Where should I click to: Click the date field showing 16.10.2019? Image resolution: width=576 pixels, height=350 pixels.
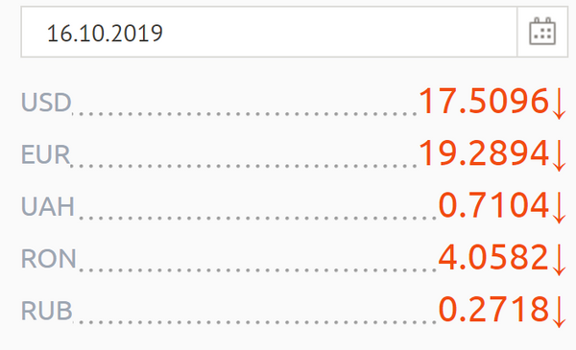tap(269, 32)
